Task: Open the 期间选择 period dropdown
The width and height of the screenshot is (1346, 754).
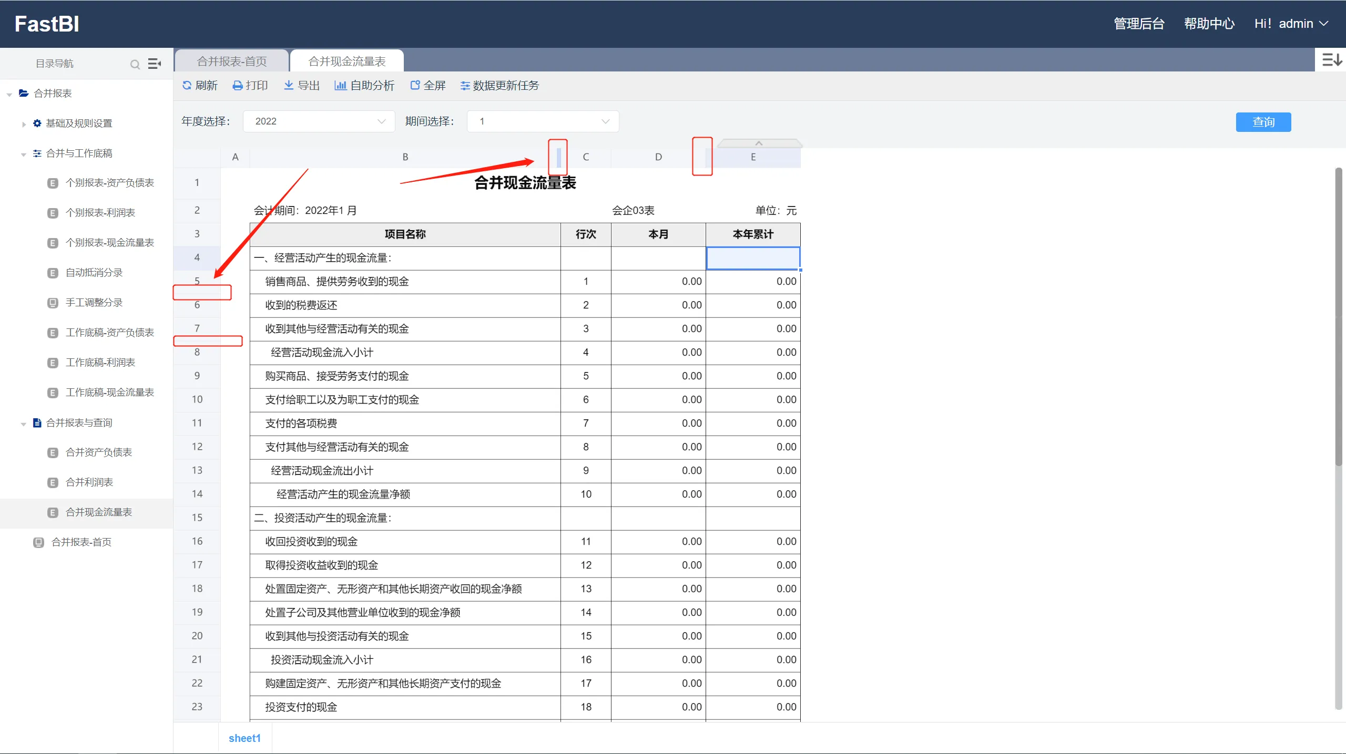Action: pos(543,121)
